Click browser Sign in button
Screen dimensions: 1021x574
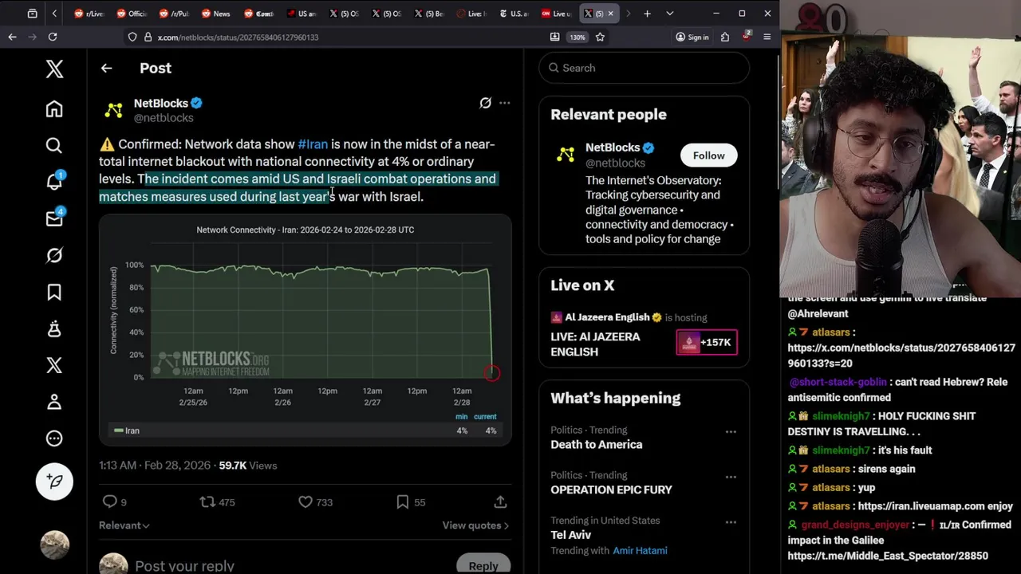[692, 37]
